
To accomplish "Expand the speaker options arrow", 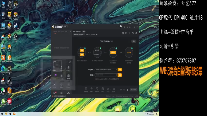I will point(116,89).
